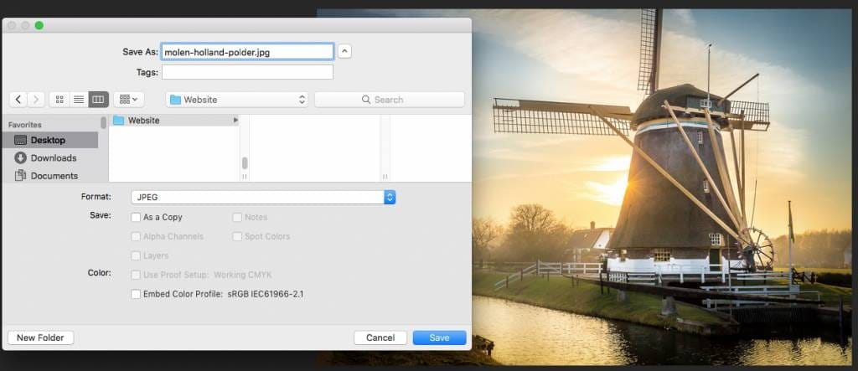Enable Embed Color Profile checkbox

(x=136, y=295)
